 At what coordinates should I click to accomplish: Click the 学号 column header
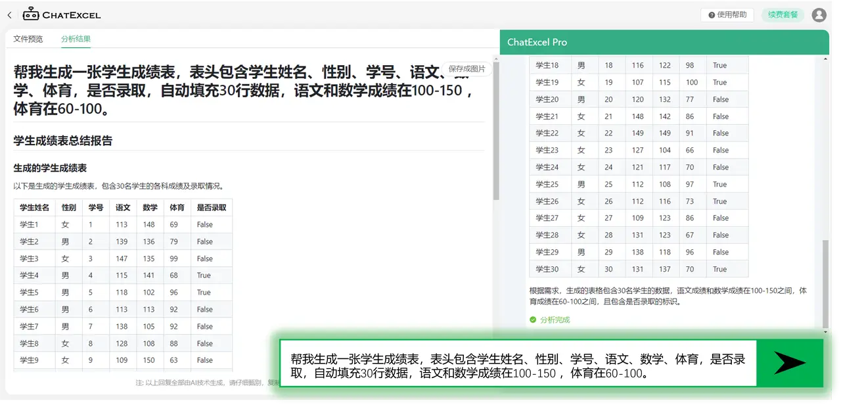[x=96, y=208]
